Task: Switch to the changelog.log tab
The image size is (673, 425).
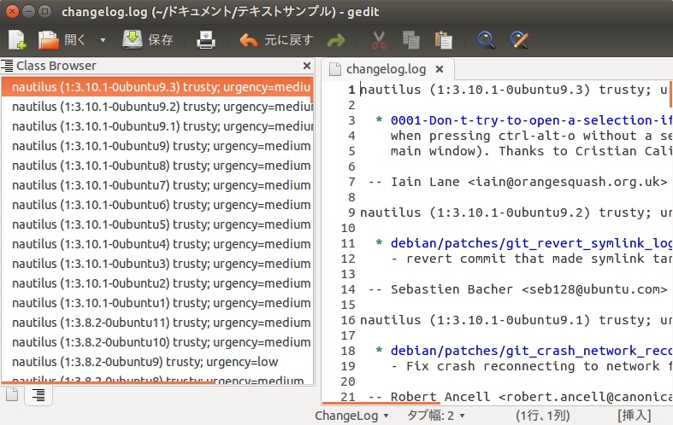Action: tap(386, 69)
